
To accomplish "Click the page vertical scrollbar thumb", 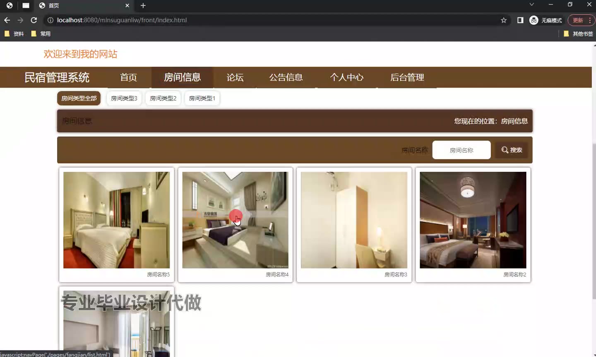I will pyautogui.click(x=594, y=221).
